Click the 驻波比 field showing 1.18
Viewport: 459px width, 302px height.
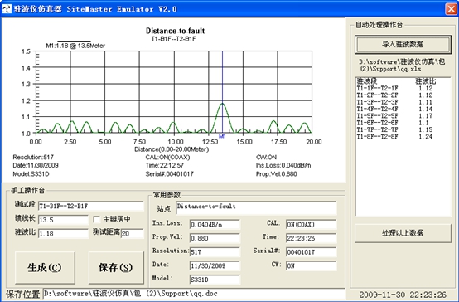pos(63,234)
